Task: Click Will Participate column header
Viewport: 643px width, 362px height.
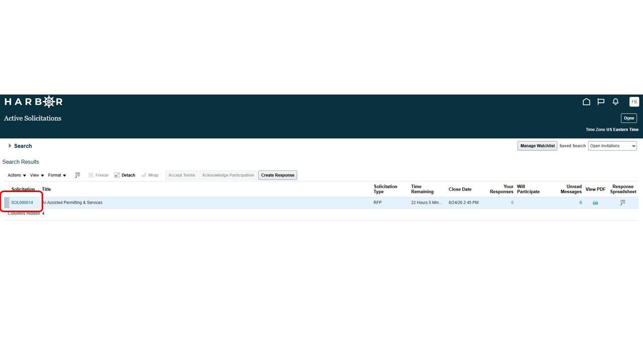Action: [x=528, y=189]
